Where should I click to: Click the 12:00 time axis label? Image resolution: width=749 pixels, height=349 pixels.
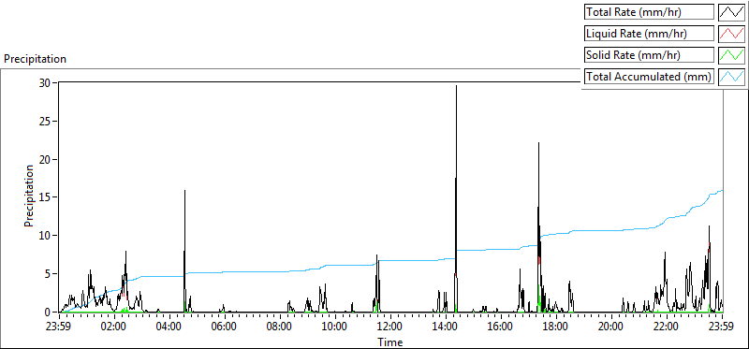(390, 327)
